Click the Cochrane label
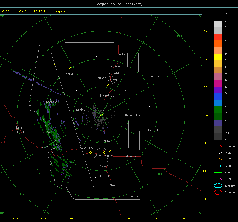 [x=86, y=148]
